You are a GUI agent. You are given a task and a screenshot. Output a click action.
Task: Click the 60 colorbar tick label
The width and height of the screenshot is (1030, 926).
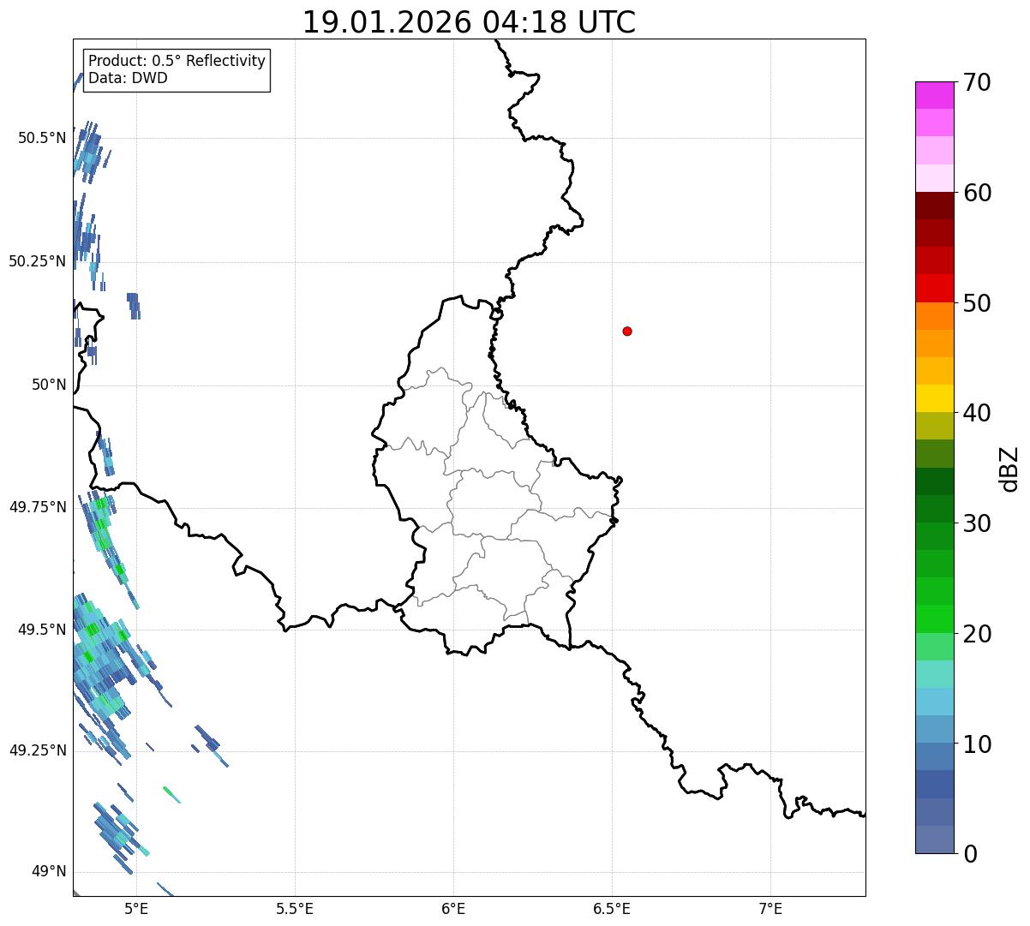click(976, 193)
